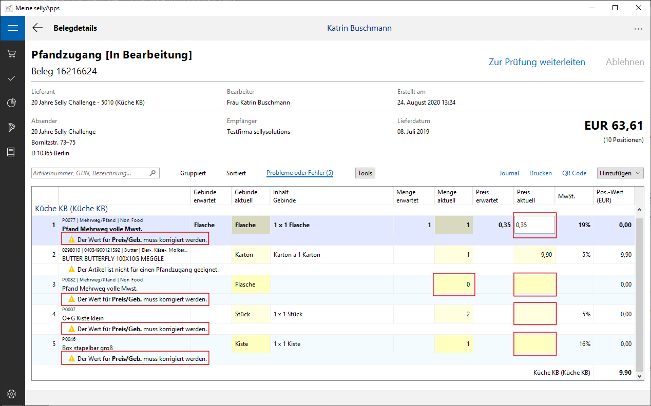This screenshot has height=406, width=651.
Task: Click Zur Prüfung weiterleiten
Action: (537, 62)
